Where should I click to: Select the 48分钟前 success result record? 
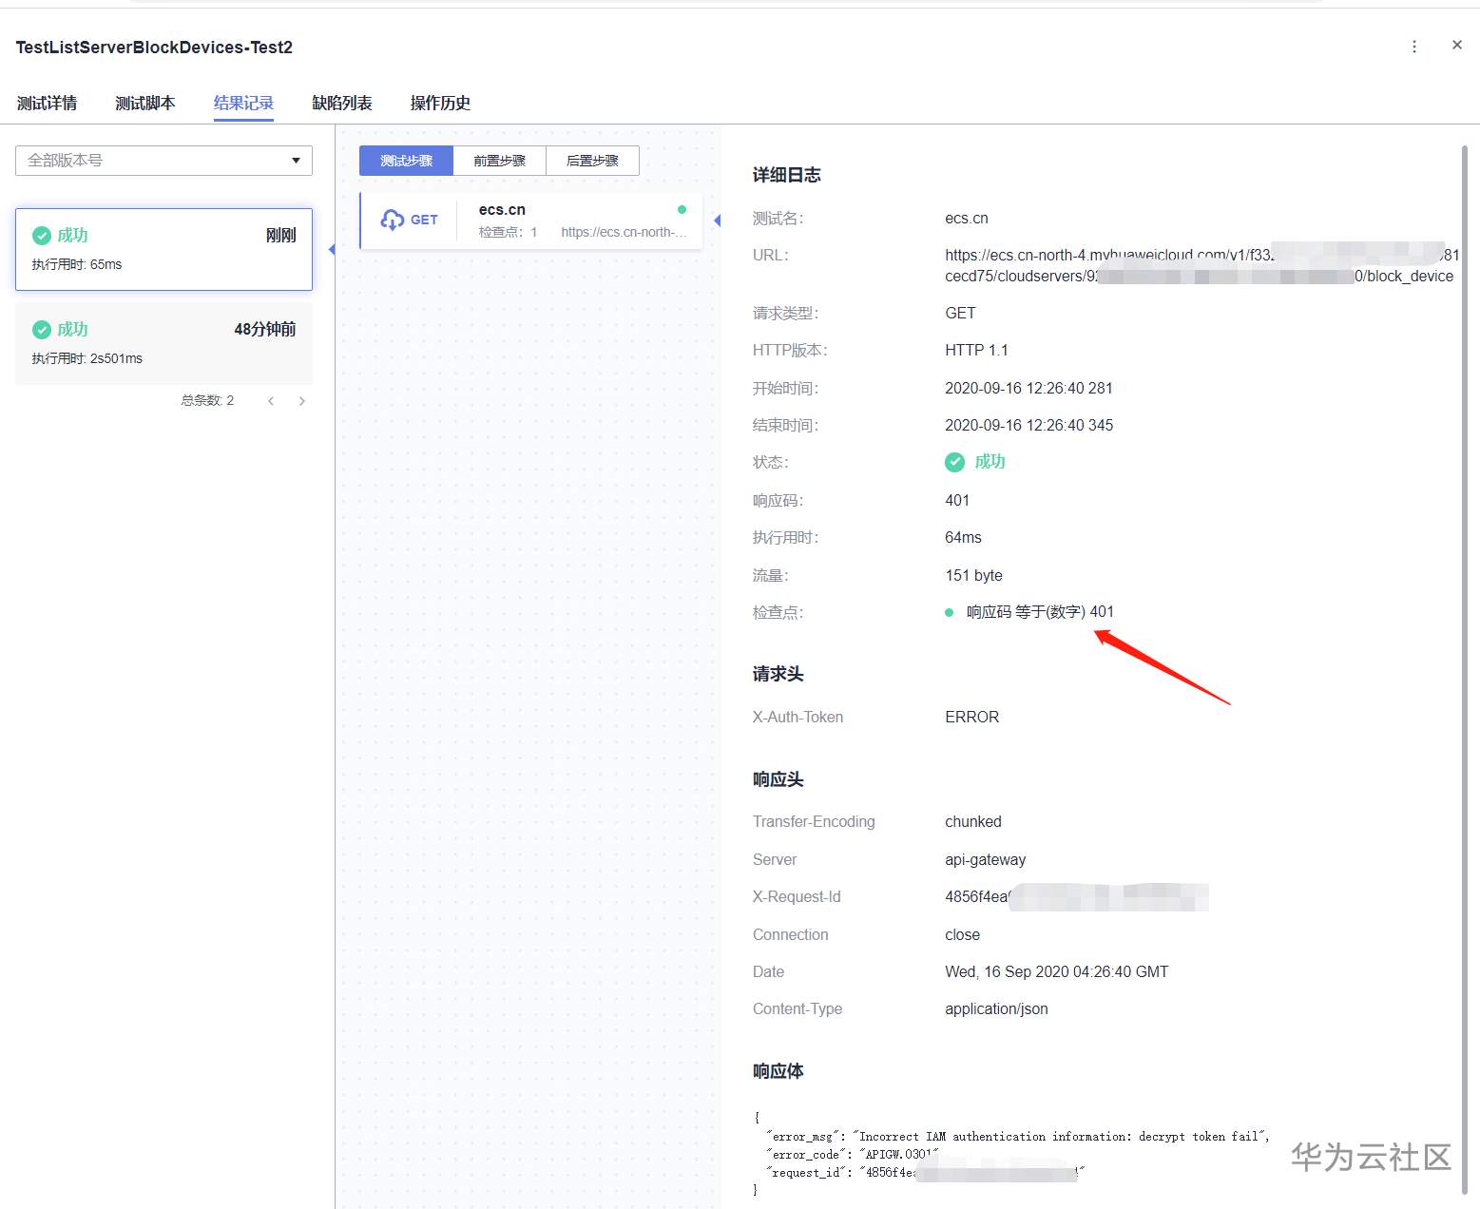[163, 343]
